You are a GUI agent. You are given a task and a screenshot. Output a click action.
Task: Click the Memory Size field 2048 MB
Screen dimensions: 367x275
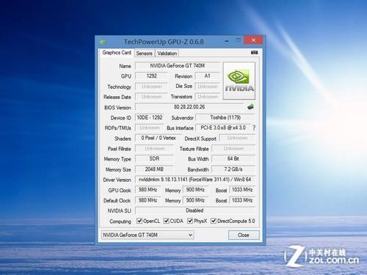coord(154,169)
